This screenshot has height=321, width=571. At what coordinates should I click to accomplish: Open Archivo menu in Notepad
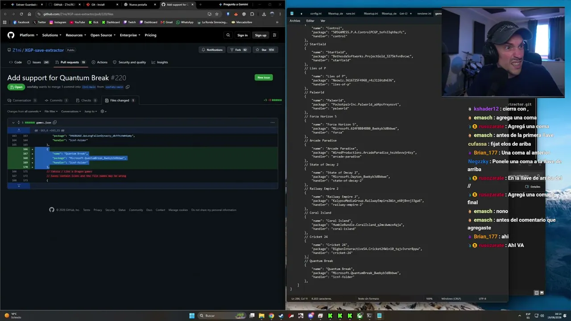pyautogui.click(x=295, y=21)
